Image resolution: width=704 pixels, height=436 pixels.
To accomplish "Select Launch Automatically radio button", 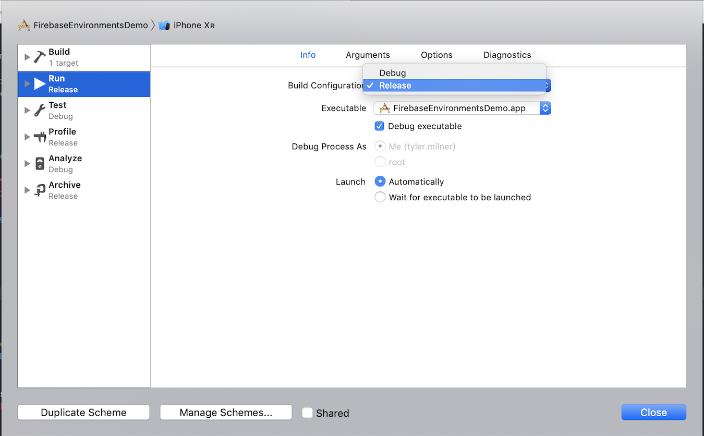I will pyautogui.click(x=380, y=181).
